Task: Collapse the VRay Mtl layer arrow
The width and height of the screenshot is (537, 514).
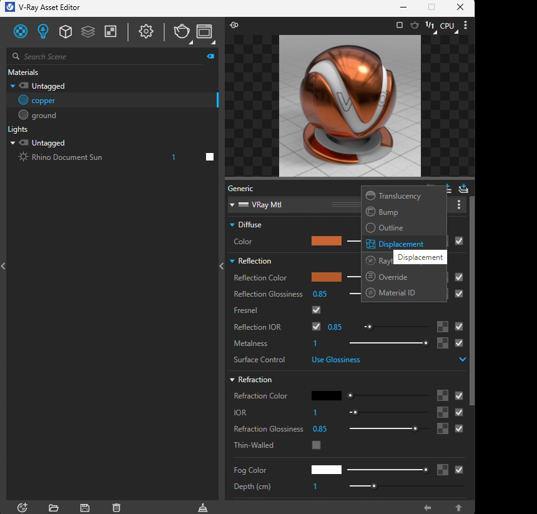Action: (x=232, y=205)
